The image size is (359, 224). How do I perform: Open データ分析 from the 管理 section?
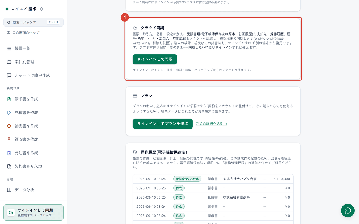click(x=33, y=190)
